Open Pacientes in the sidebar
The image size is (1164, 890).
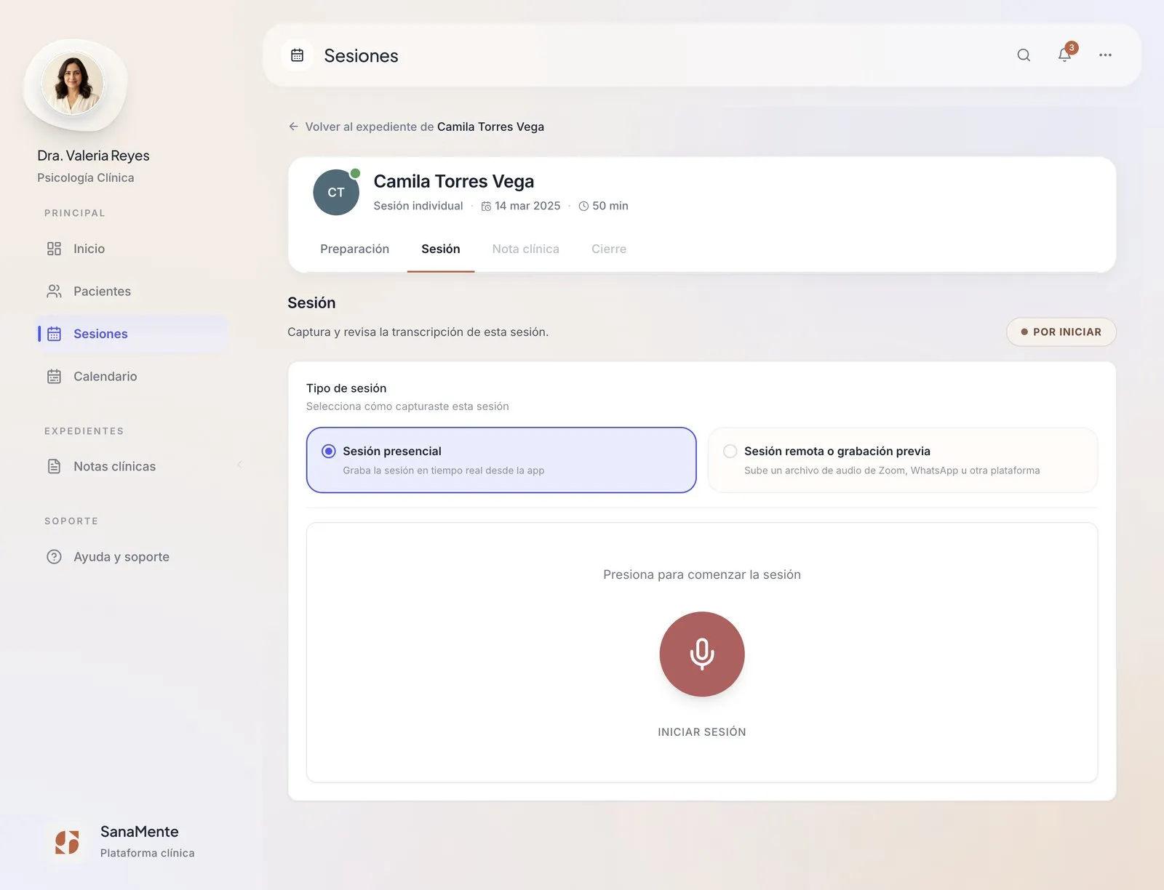[132, 292]
